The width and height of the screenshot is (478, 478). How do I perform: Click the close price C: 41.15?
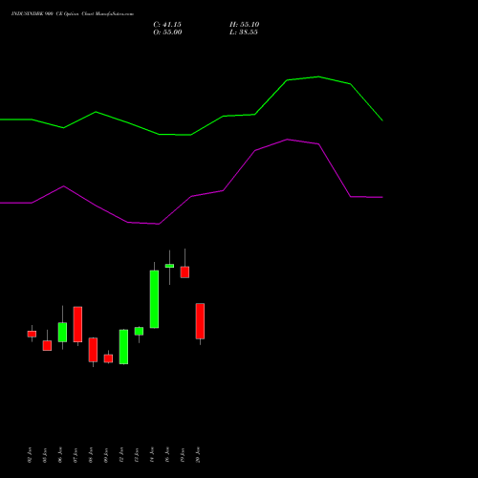pyautogui.click(x=167, y=25)
